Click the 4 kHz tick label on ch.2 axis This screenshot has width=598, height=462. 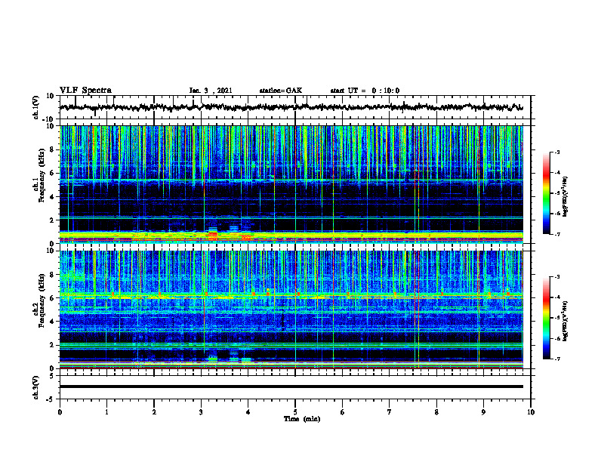[x=52, y=322]
